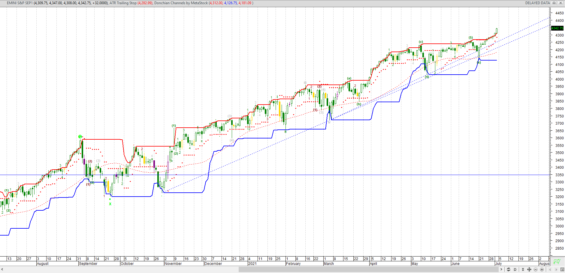Click the fit chart vertically arrow icon
Image resolution: width=565 pixels, height=273 pixels.
click(x=523, y=269)
